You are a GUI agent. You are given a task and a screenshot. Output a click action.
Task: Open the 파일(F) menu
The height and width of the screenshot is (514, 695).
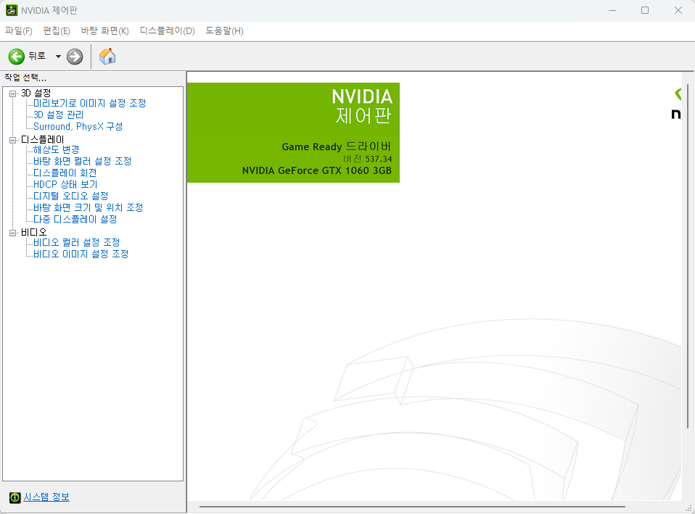point(19,31)
